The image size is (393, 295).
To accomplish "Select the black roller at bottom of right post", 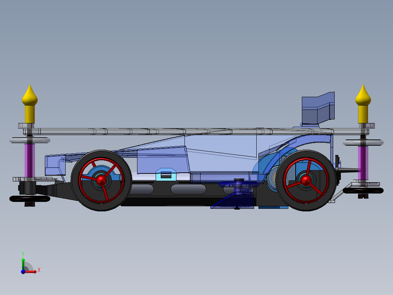I will coord(363,191).
